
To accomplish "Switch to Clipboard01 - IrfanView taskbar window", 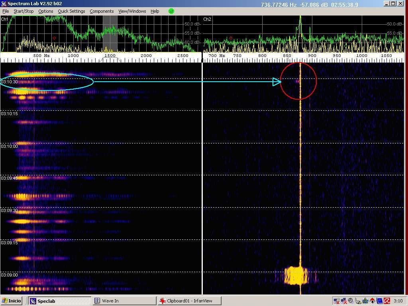I will (x=189, y=301).
